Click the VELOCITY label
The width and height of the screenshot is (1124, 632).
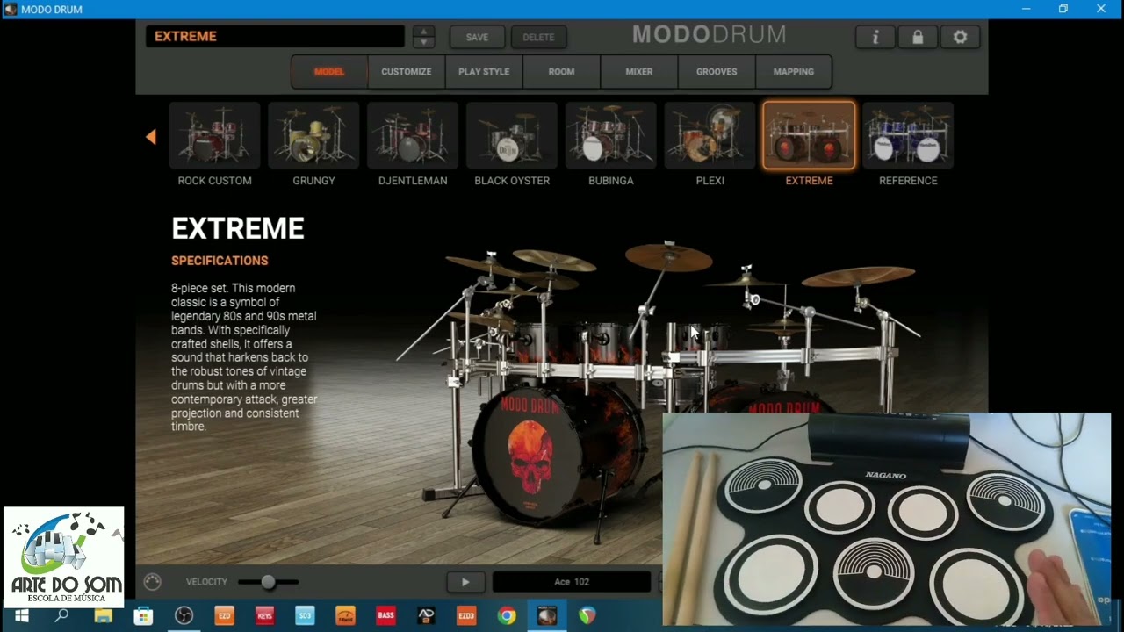pos(206,582)
